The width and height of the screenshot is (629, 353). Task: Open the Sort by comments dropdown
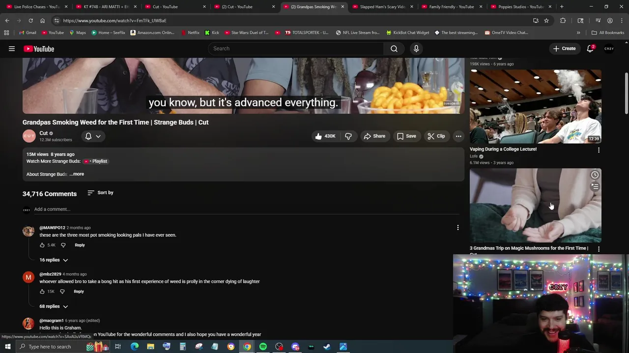click(100, 193)
